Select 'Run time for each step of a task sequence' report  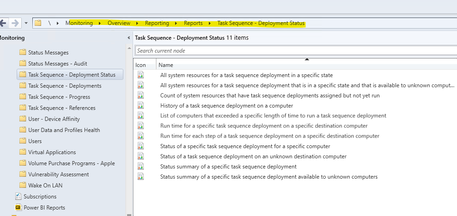(x=269, y=136)
